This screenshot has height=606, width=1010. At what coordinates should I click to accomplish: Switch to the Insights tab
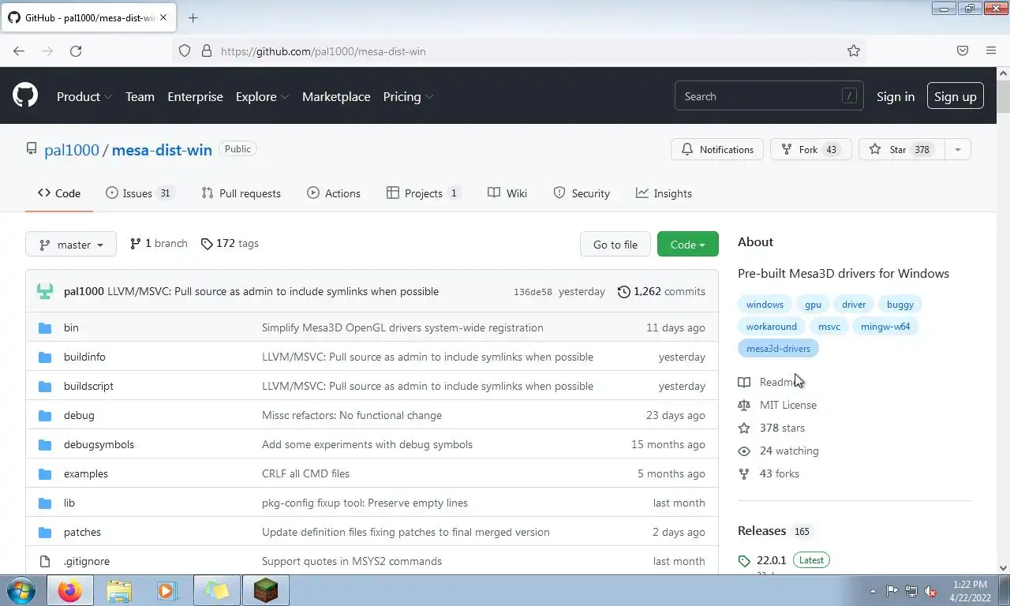664,193
